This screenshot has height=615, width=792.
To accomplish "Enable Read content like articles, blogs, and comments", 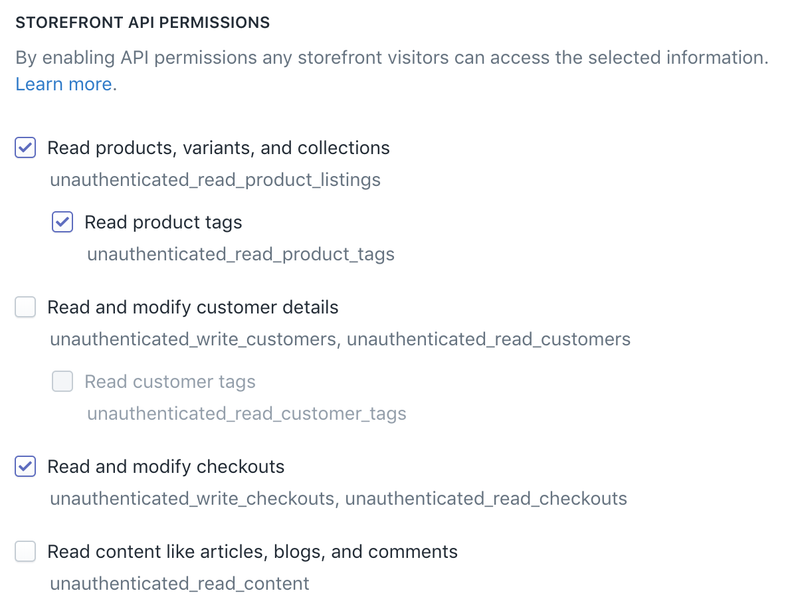I will pos(25,551).
